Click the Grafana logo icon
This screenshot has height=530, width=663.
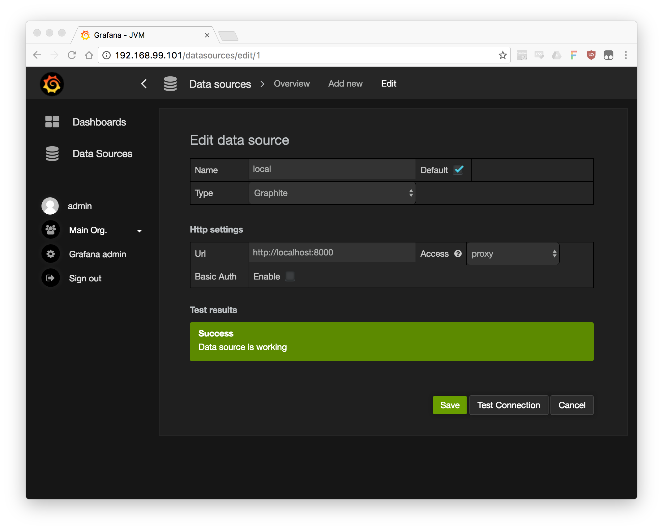[x=52, y=84]
